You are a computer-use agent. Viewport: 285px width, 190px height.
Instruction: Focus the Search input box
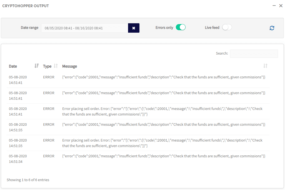click(x=254, y=54)
